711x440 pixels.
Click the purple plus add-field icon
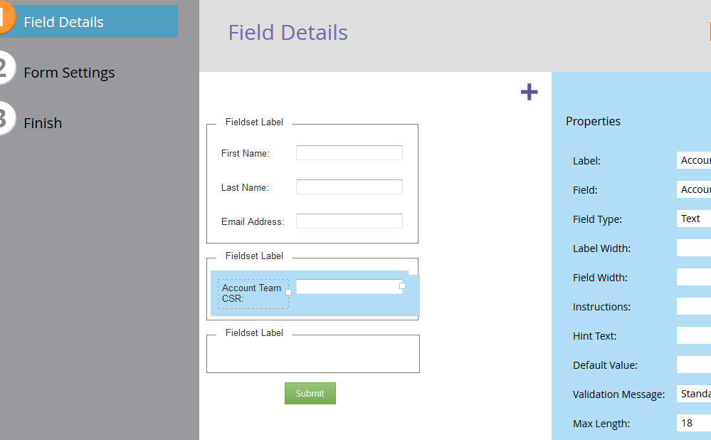pos(529,92)
